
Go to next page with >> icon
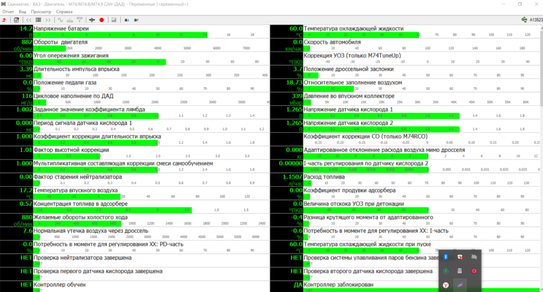[x=48, y=20]
